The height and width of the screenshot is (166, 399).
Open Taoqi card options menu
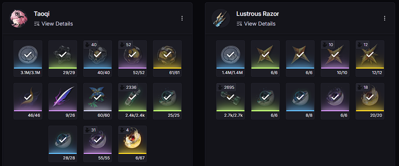click(182, 18)
